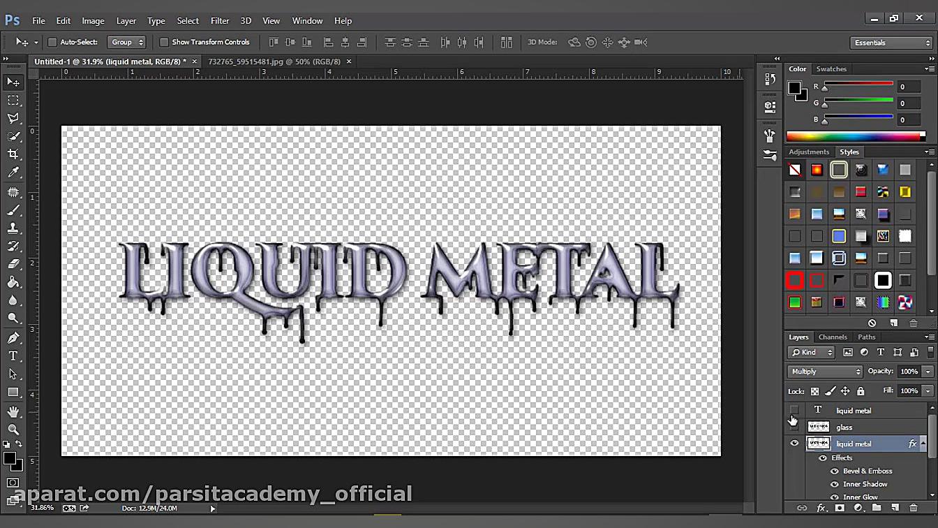The image size is (938, 528).
Task: Collapse liquid metal layer effects list
Action: tap(923, 443)
